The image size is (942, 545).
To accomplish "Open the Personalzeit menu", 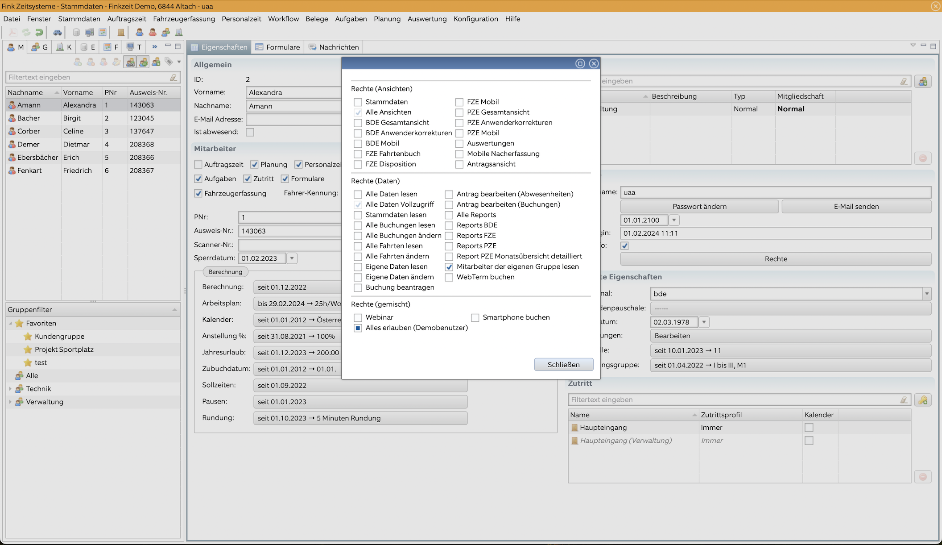I will 241,19.
